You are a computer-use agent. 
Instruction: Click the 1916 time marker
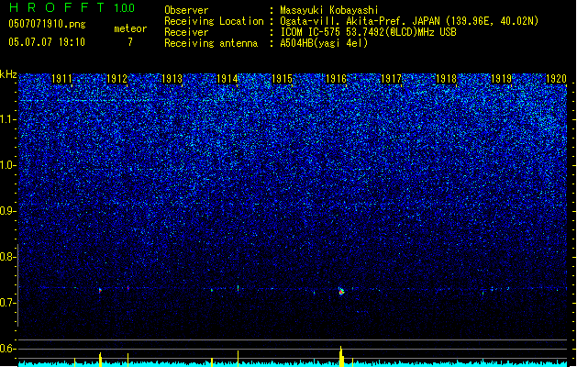[x=337, y=79]
